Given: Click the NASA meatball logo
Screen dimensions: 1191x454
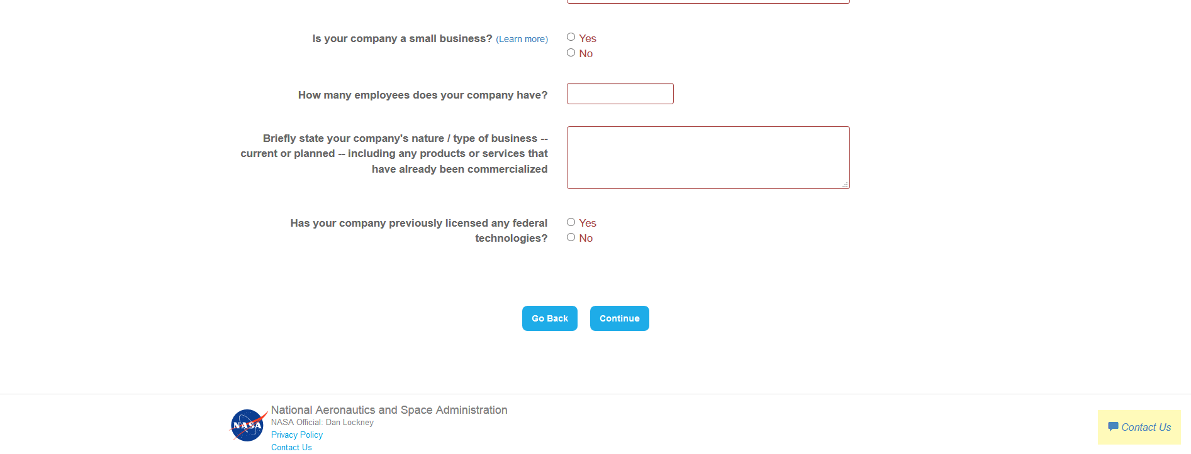Looking at the screenshot, I should tap(248, 425).
